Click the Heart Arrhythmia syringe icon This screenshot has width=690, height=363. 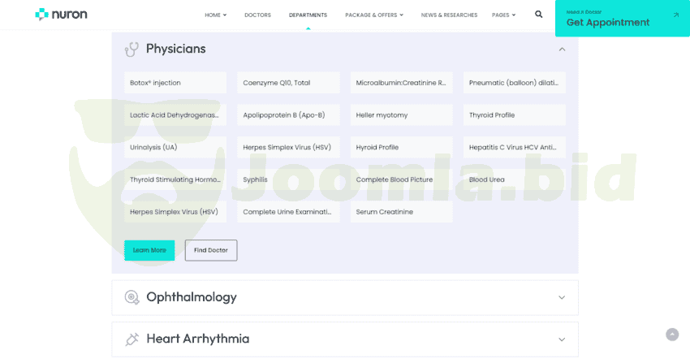click(132, 339)
